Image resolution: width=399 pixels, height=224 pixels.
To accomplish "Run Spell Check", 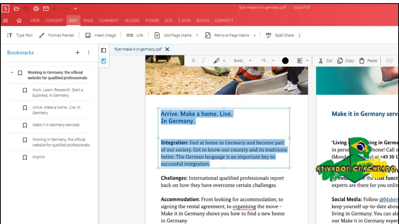I will (x=280, y=35).
